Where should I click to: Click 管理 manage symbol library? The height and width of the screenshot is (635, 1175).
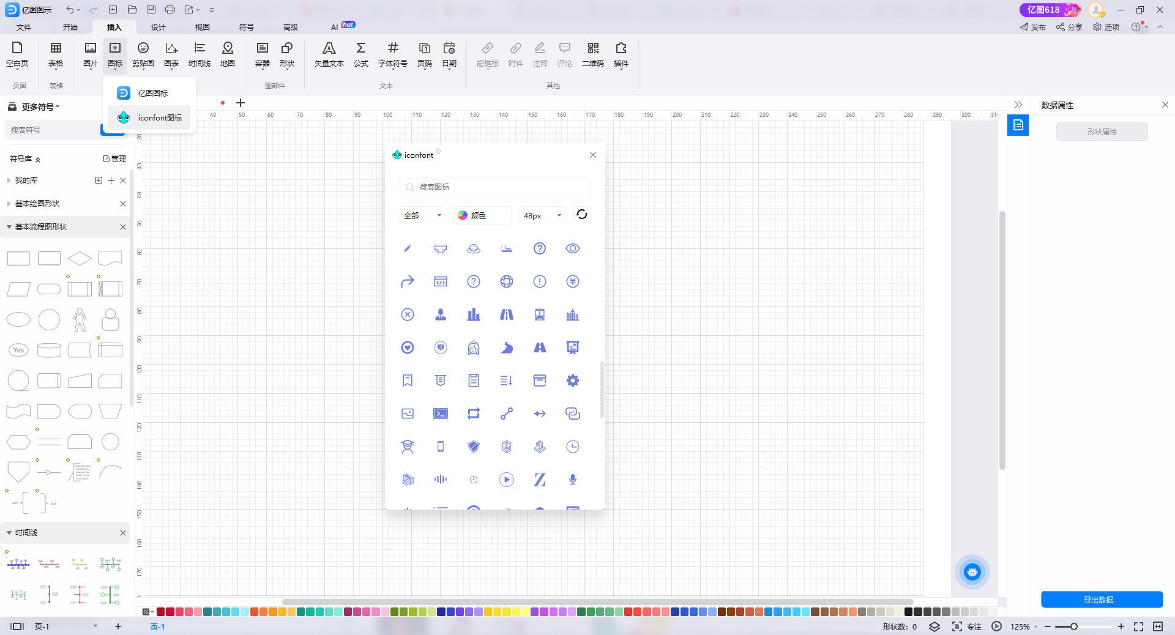pyautogui.click(x=114, y=158)
